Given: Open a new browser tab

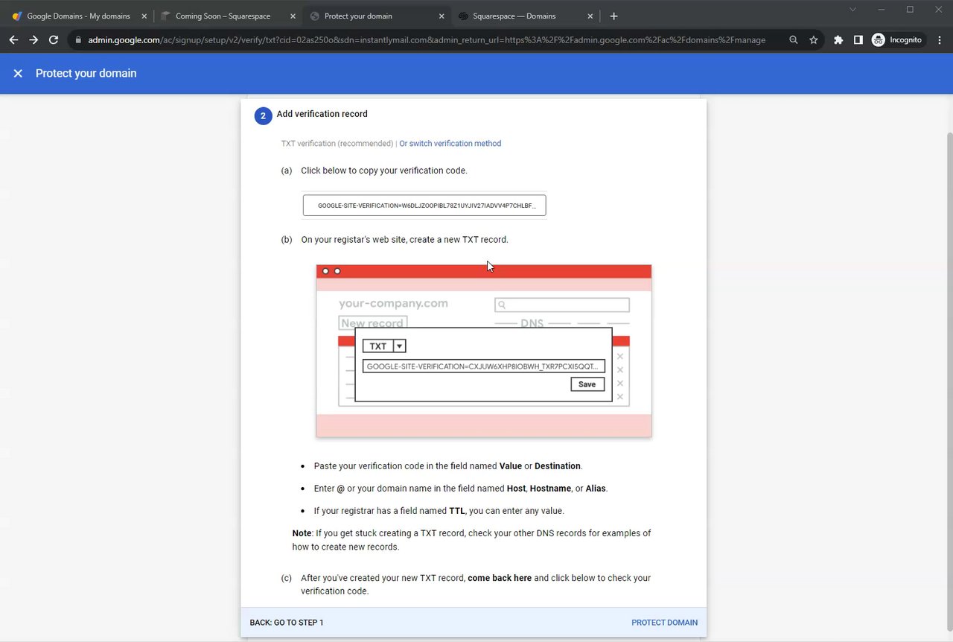Looking at the screenshot, I should pos(613,16).
